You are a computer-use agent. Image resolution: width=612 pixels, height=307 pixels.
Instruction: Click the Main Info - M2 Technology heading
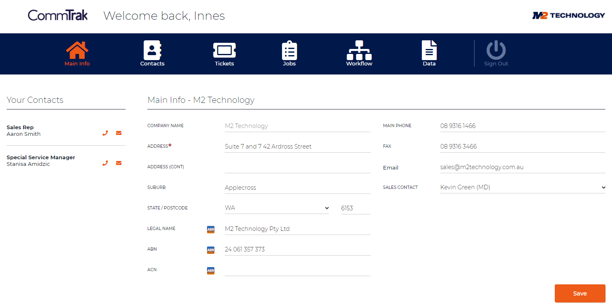tap(201, 100)
